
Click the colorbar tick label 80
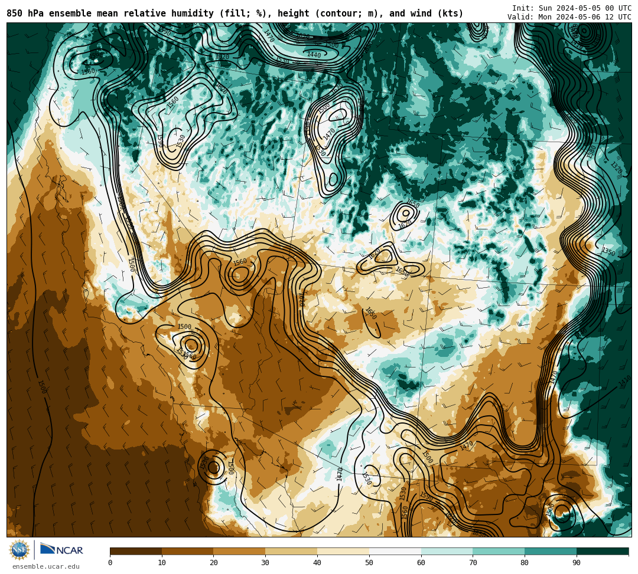pyautogui.click(x=525, y=563)
